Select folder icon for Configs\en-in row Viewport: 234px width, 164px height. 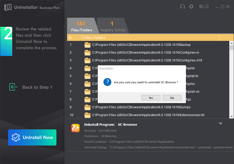(87, 53)
